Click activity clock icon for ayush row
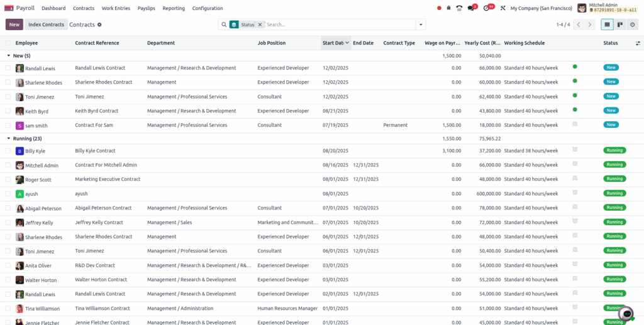Screen dimensions: 644x325 pyautogui.click(x=575, y=192)
